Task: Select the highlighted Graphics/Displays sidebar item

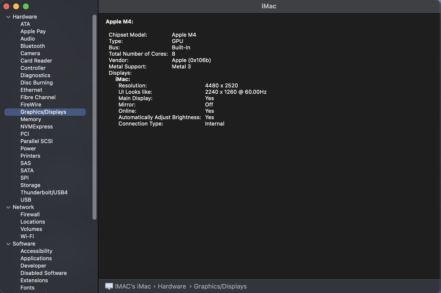Action: pos(45,112)
